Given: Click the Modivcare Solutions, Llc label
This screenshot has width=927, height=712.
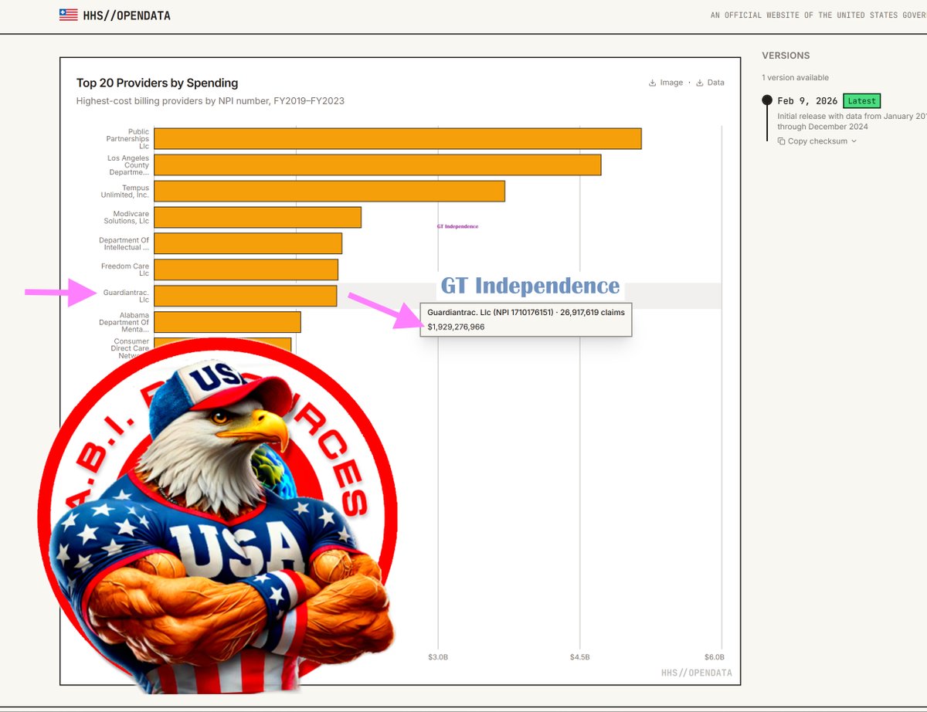Looking at the screenshot, I should (x=127, y=217).
